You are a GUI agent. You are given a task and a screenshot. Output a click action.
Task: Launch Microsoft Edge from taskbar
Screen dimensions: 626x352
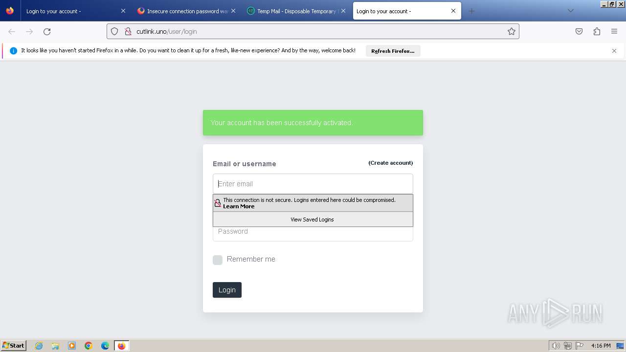coord(105,346)
